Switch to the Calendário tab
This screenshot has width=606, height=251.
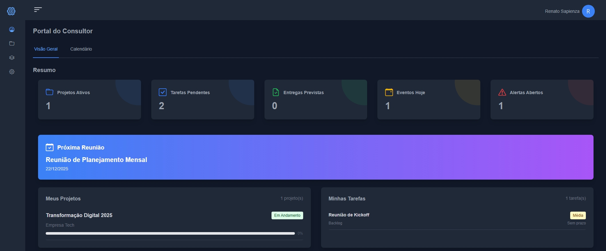[x=81, y=49]
